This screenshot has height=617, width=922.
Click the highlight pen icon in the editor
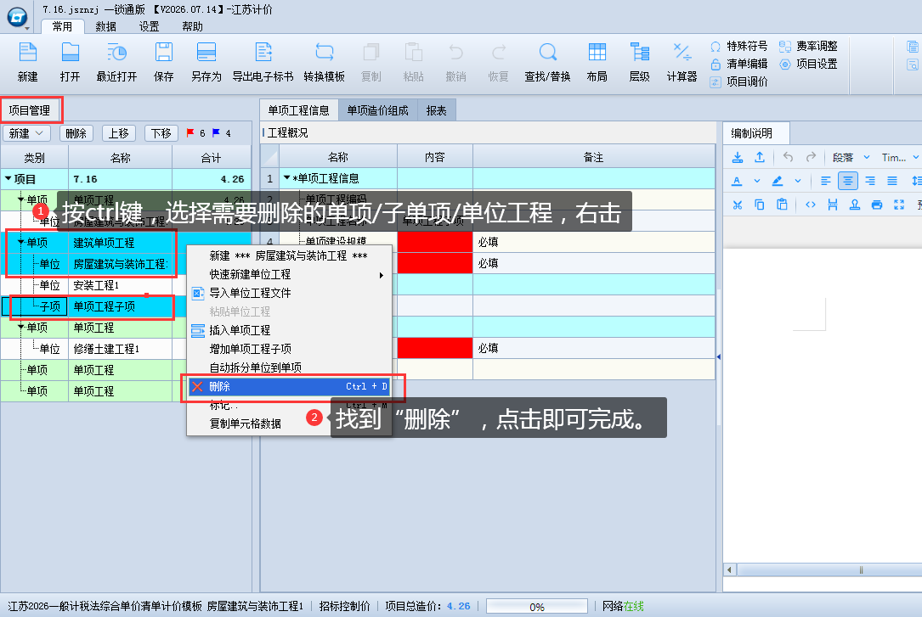[x=778, y=181]
